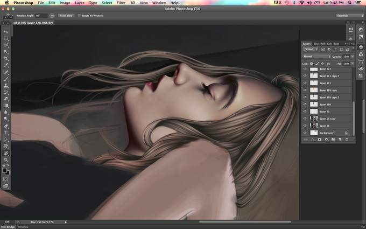Open document status info arrow
This screenshot has height=229, width=366.
[x=66, y=222]
